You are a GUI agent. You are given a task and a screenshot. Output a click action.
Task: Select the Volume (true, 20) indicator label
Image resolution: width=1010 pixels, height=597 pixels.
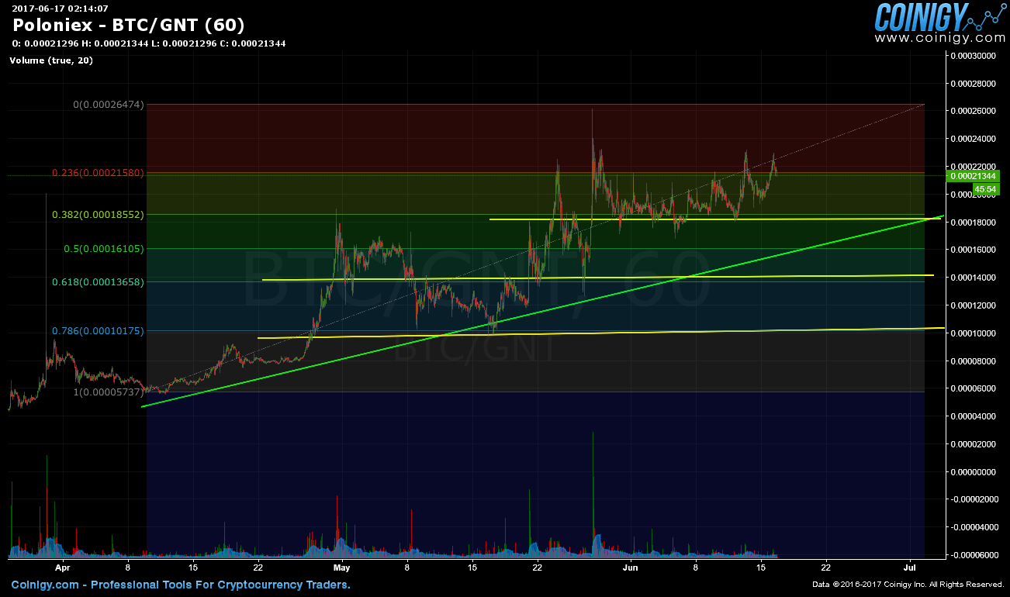[51, 60]
